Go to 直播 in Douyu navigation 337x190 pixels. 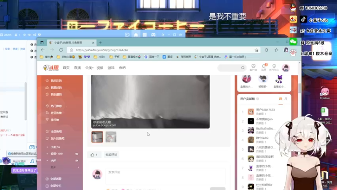pos(78,68)
